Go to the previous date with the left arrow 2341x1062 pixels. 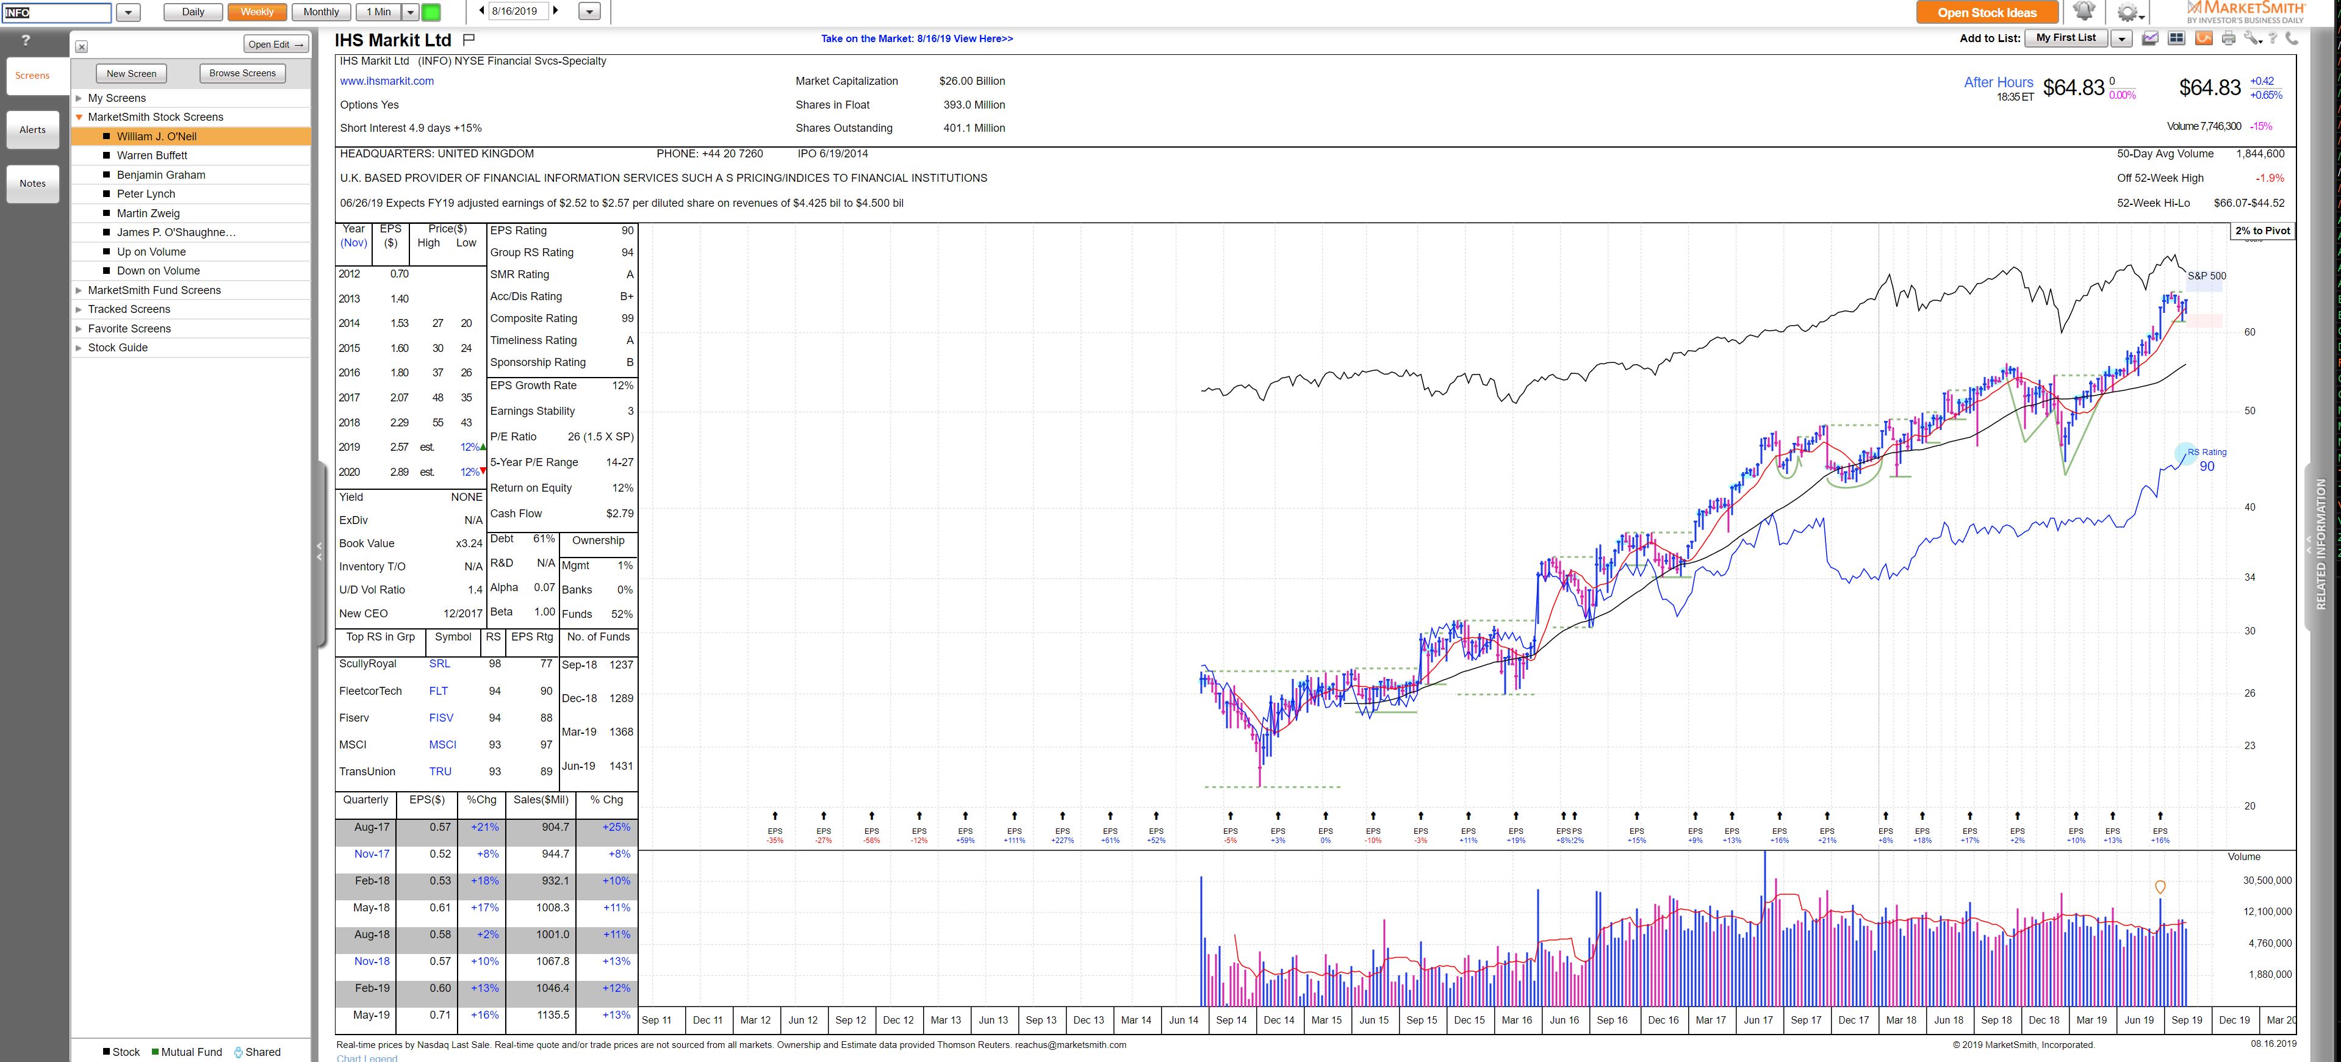[x=481, y=11]
